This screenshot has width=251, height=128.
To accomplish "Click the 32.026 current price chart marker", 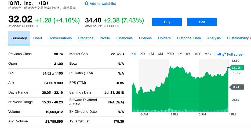I will [x=237, y=68].
